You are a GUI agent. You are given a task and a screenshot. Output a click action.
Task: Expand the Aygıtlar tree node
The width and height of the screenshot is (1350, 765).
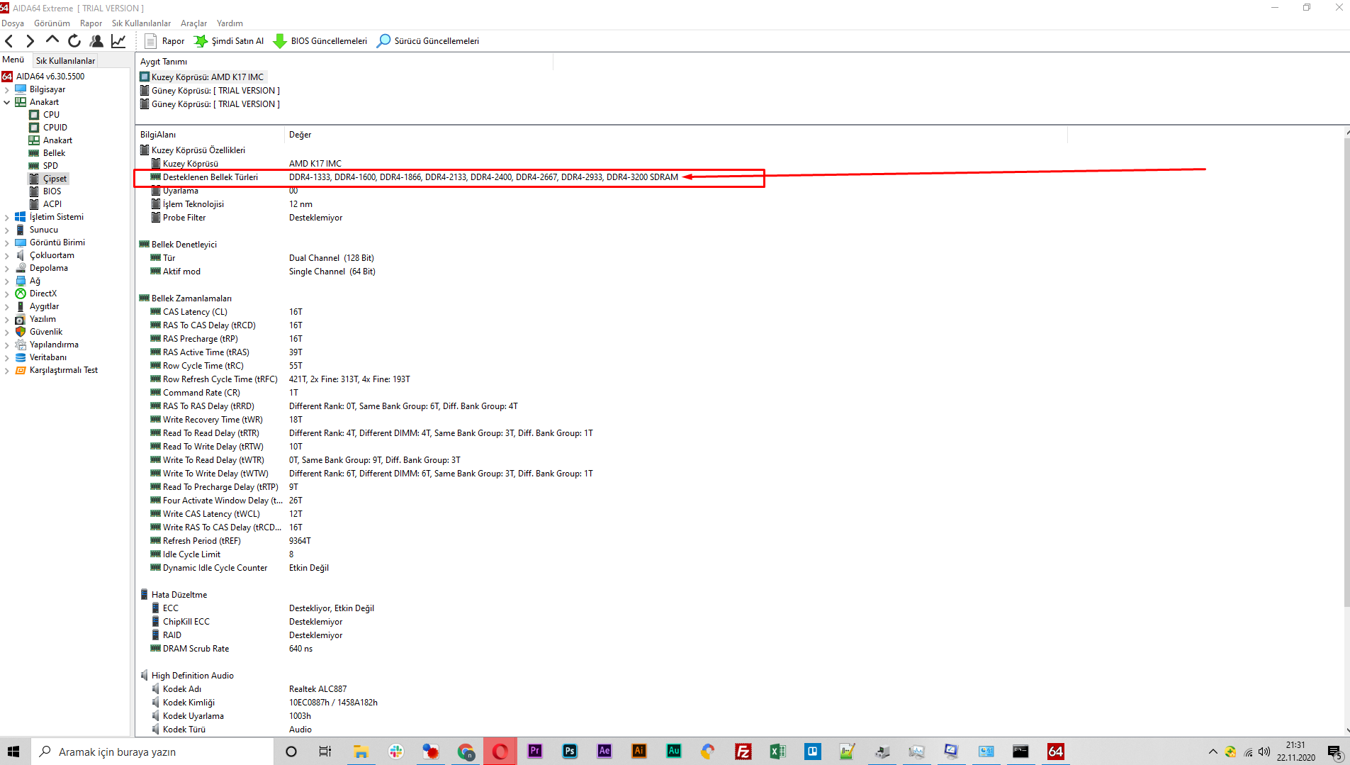(x=7, y=306)
